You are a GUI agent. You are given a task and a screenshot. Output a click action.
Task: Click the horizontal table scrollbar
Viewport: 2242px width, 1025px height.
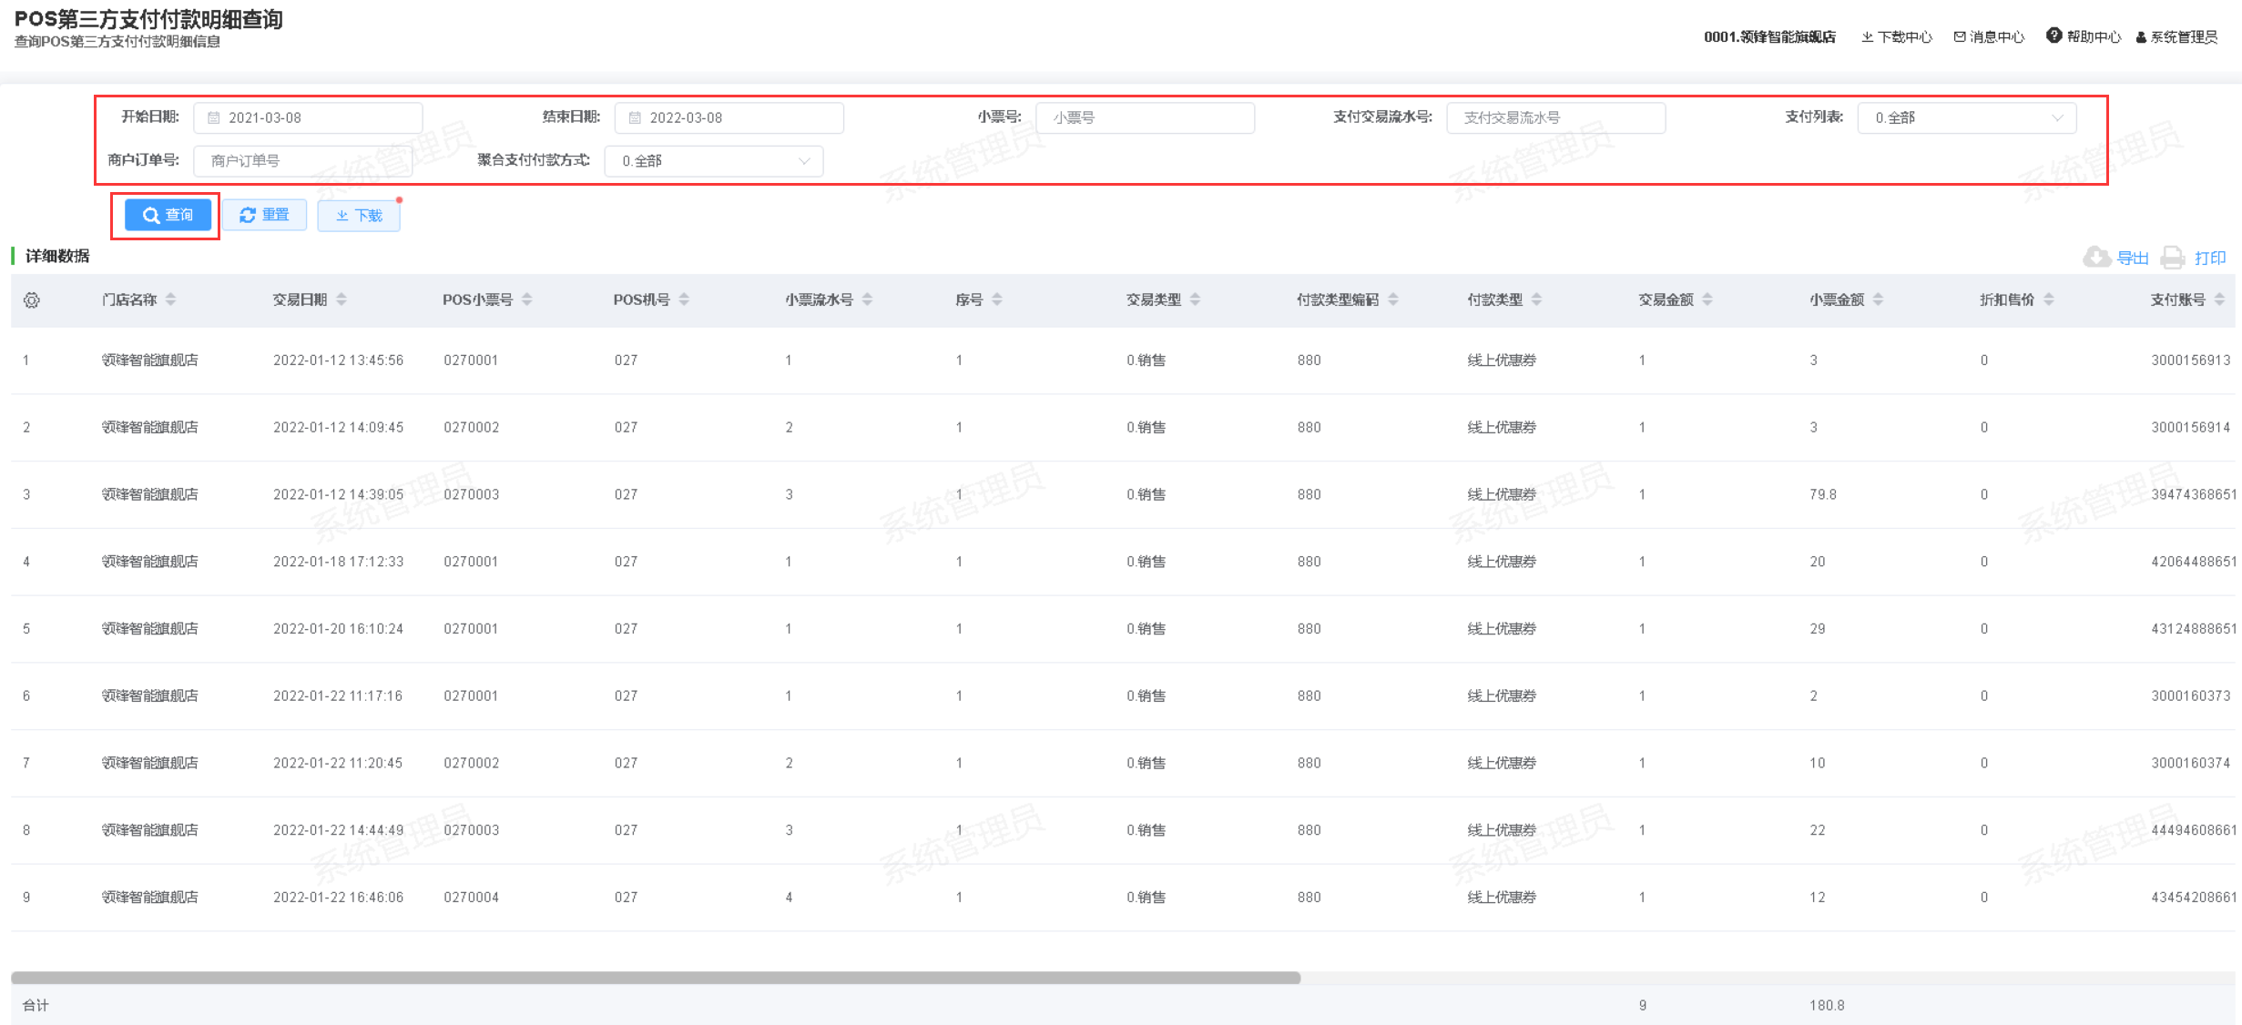656,978
